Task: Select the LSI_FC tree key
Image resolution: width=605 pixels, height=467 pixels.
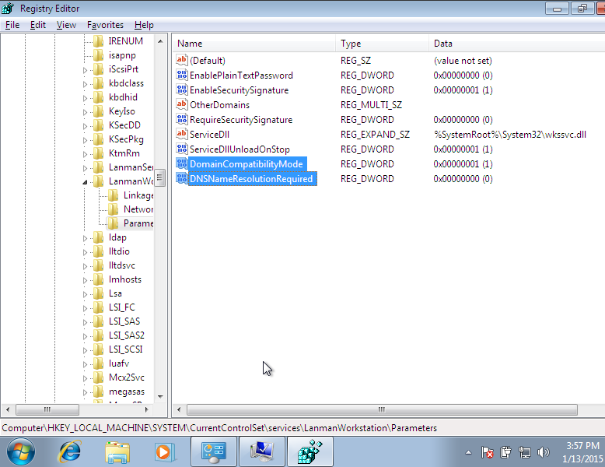Action: pos(122,307)
